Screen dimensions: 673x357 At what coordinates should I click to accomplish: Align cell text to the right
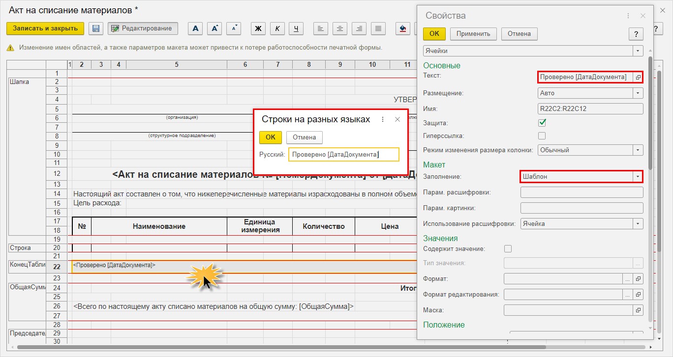[359, 28]
